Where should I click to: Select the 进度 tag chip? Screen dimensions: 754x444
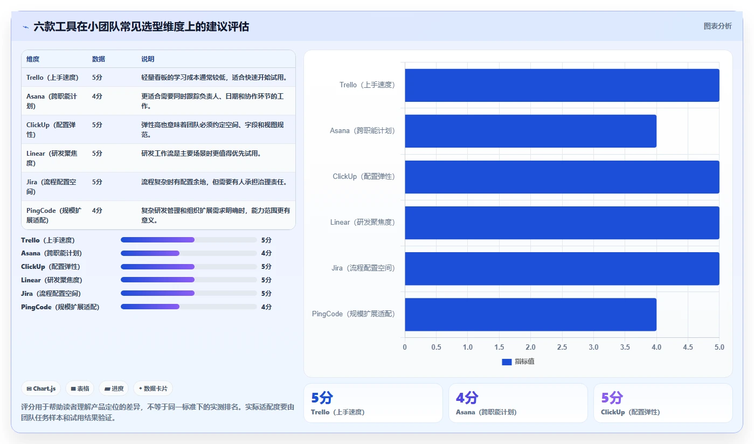point(114,388)
